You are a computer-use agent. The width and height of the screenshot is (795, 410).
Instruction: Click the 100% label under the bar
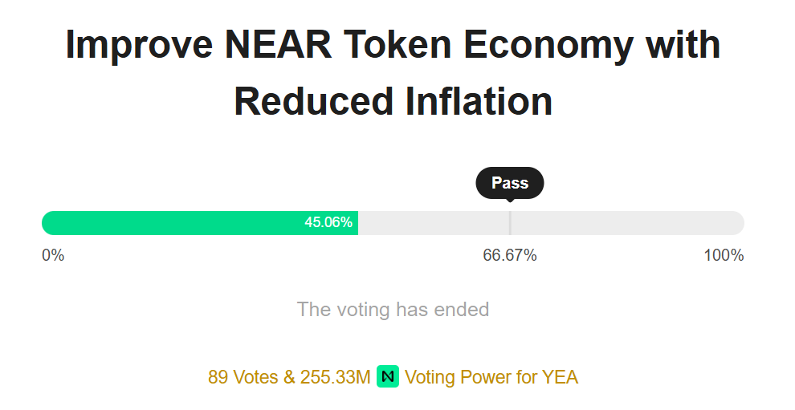point(724,256)
